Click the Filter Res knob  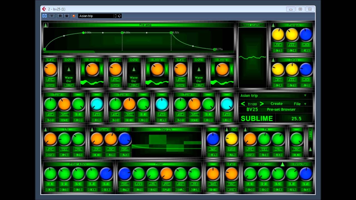pos(139,174)
